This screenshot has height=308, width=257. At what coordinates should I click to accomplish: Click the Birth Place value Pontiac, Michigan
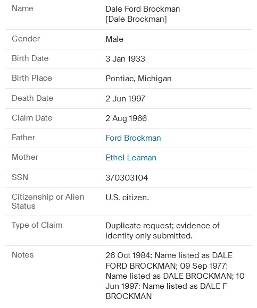click(138, 79)
